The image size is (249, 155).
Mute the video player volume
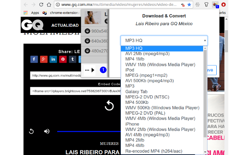pyautogui.click(x=47, y=131)
